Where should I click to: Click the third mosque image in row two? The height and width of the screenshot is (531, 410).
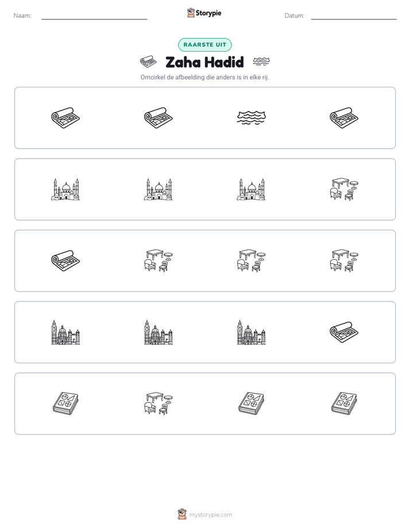(x=252, y=189)
